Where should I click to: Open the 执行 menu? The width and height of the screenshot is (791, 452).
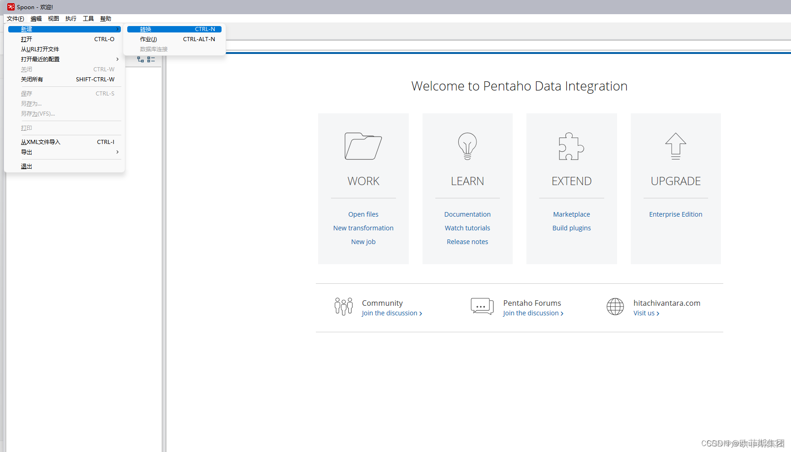[71, 19]
